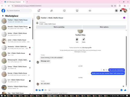130x97 pixels.
Task: Open a new browser tab
Action: click(x=27, y=2)
